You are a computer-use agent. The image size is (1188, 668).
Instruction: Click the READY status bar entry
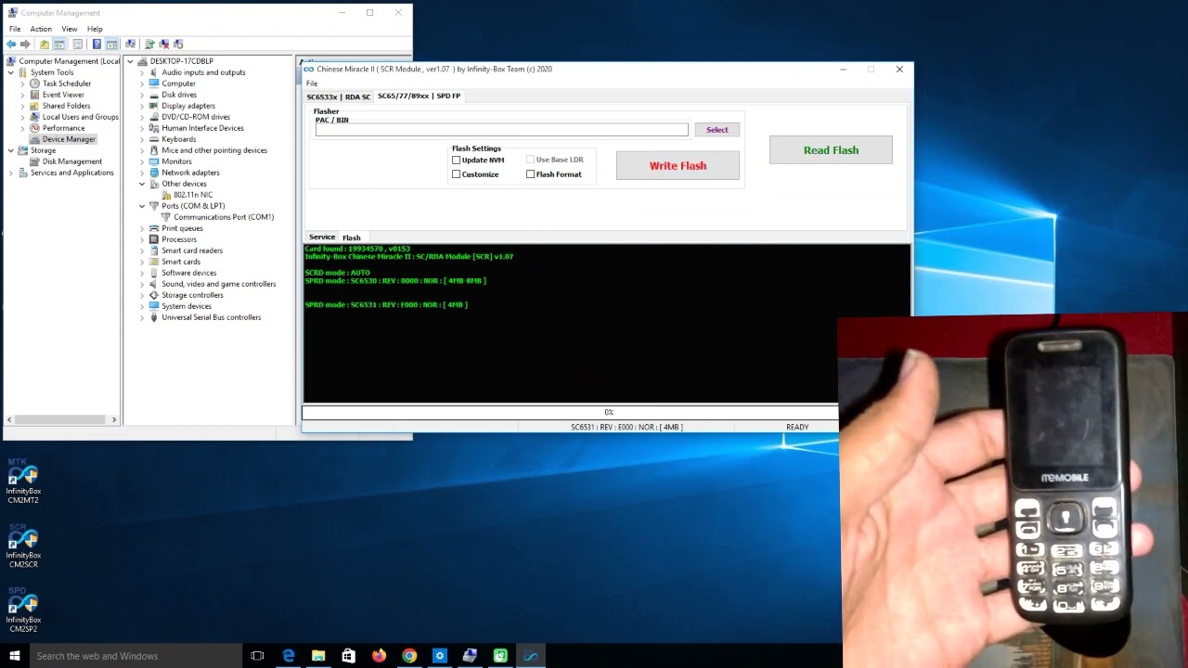point(797,427)
